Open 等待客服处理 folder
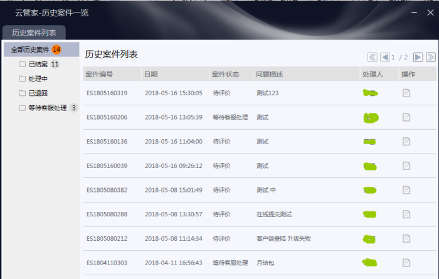The height and width of the screenshot is (279, 439). pos(47,108)
